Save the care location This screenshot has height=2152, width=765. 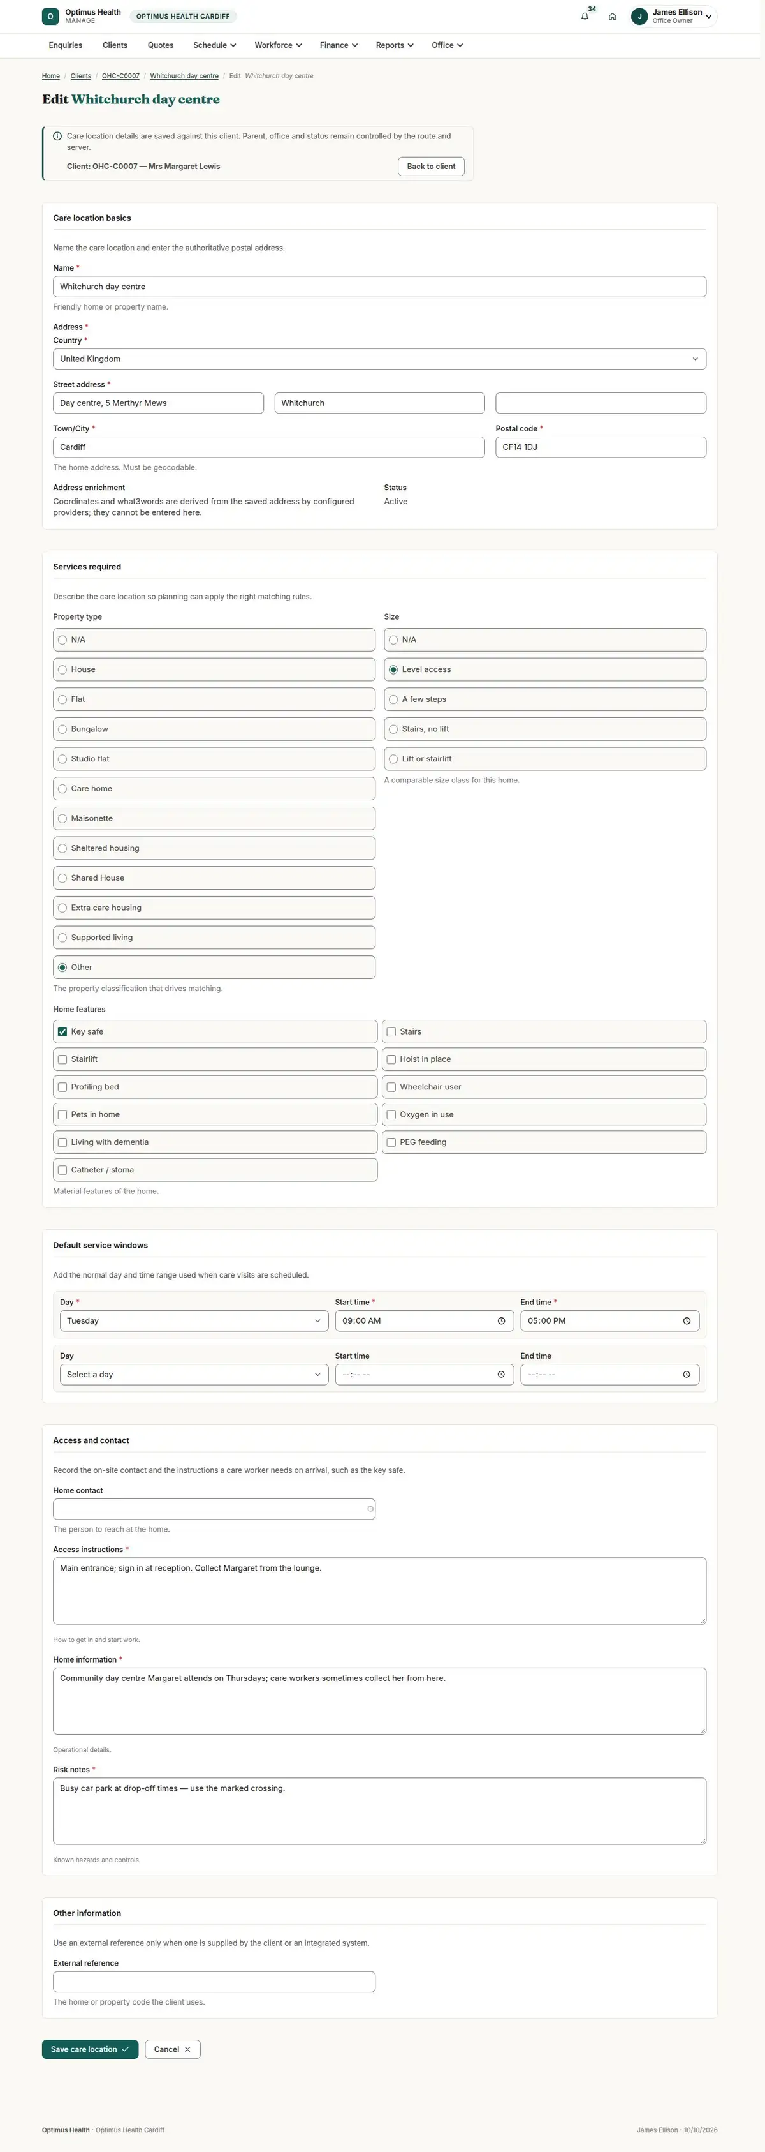90,2049
